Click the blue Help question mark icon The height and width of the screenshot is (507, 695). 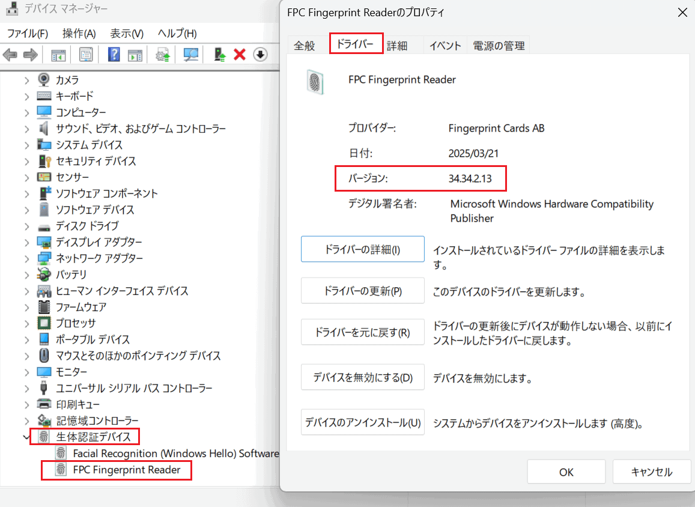click(114, 55)
